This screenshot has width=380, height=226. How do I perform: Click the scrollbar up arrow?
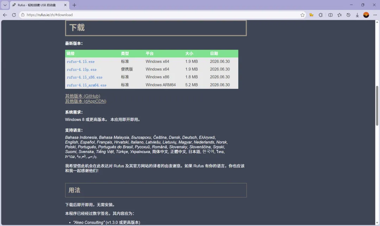point(377,22)
